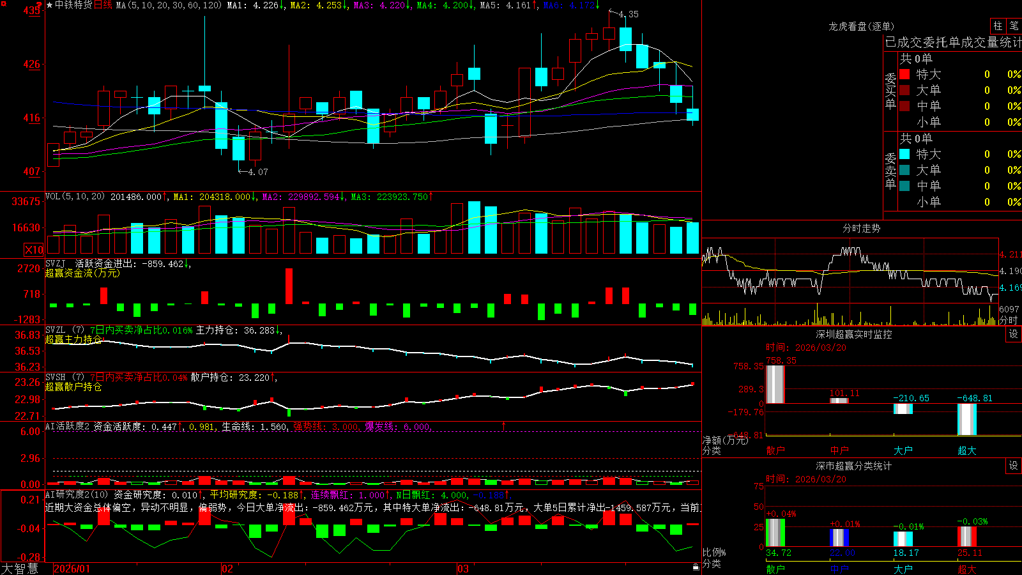The width and height of the screenshot is (1022, 575).
Task: Click the 深市超赢分类统计 panel title
Action: click(x=853, y=466)
